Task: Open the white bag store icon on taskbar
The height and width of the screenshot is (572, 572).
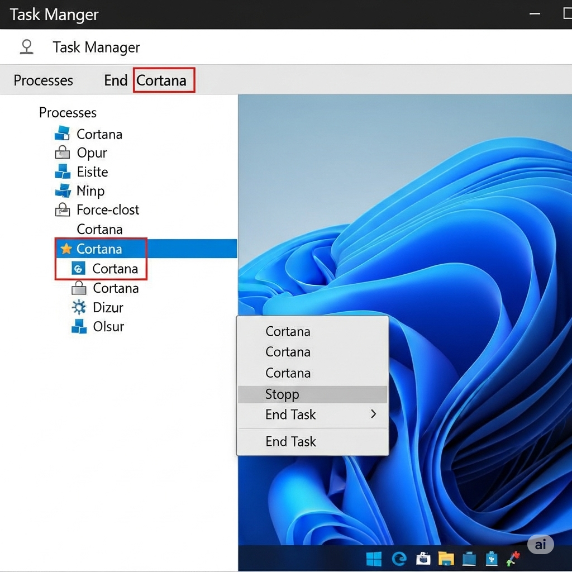Action: (x=423, y=559)
